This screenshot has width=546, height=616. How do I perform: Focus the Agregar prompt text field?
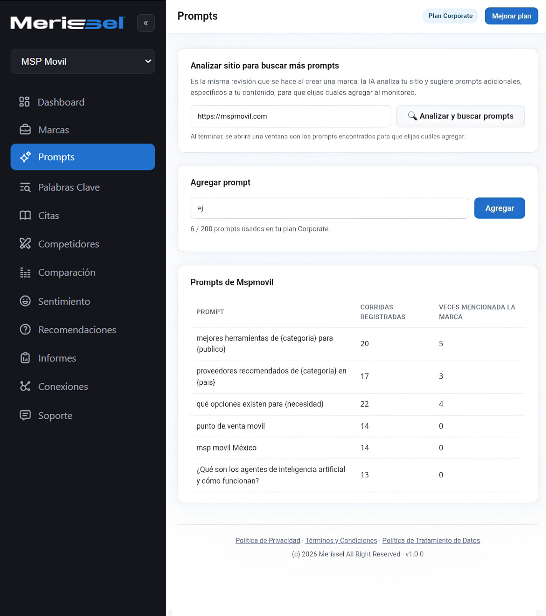(330, 208)
